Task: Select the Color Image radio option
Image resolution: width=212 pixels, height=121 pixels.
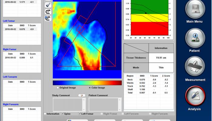Action: (x=97, y=88)
